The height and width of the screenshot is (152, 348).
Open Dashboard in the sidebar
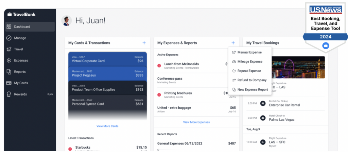point(30,27)
